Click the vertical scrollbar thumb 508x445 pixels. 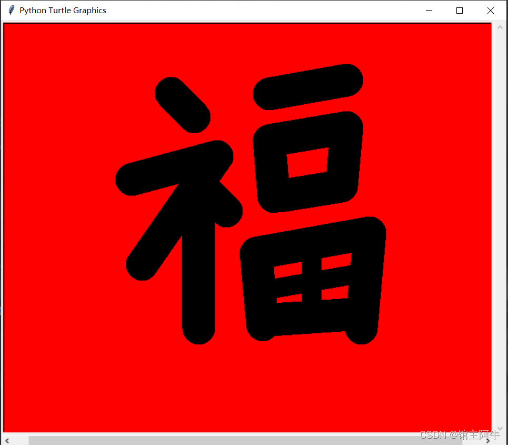click(500, 226)
